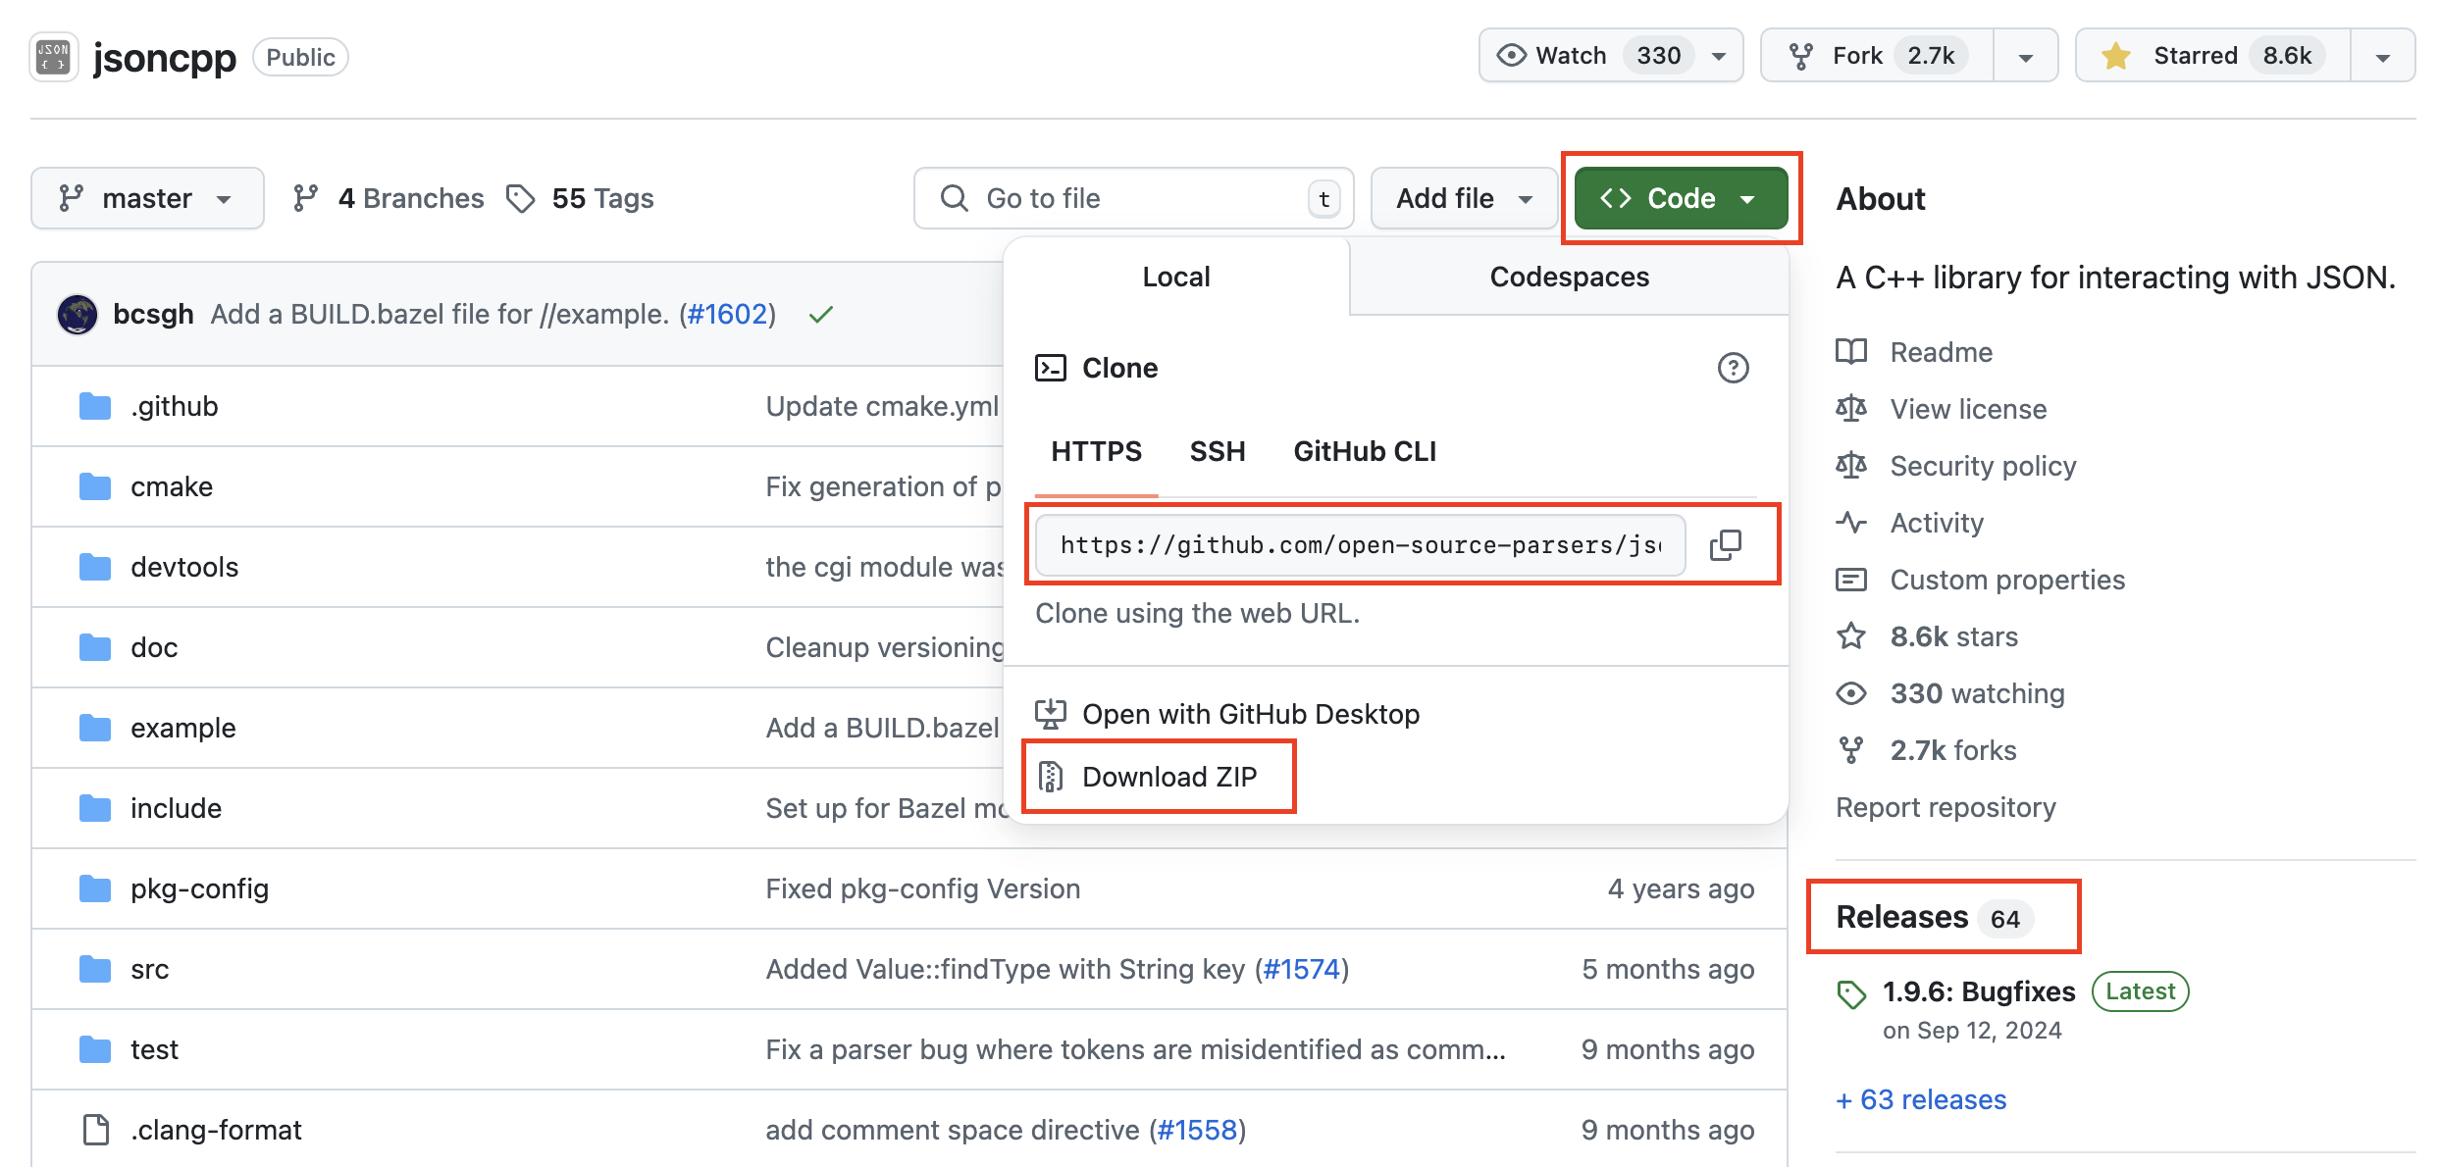Screen dimensions: 2439x1167
Task: Click the jsoncpp repository avatar icon
Action: tap(53, 57)
